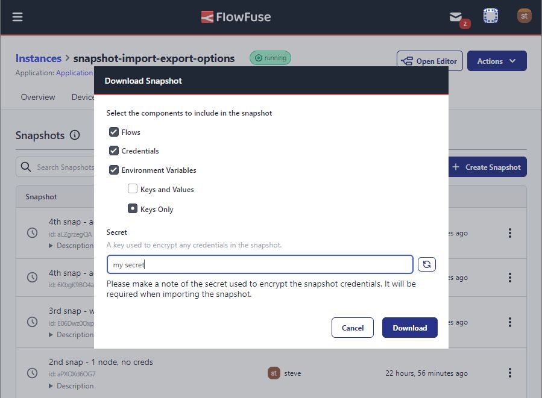Click the Download button in the dialog
This screenshot has width=542, height=398.
click(x=410, y=328)
